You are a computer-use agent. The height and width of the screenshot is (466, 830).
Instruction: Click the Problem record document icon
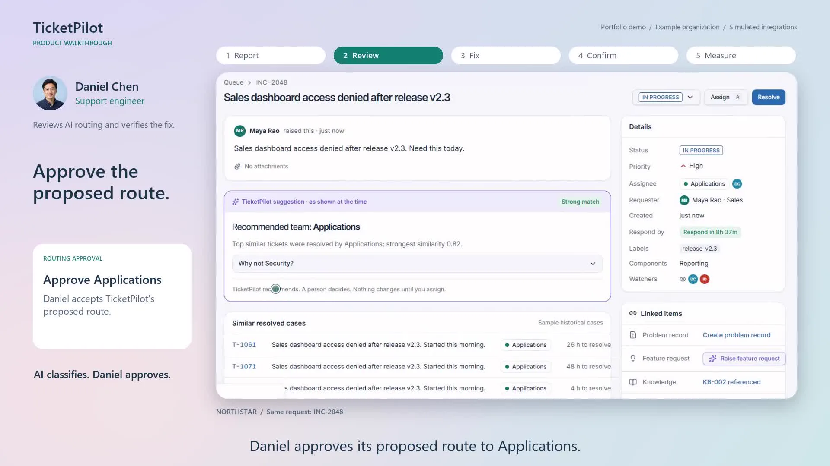(633, 335)
